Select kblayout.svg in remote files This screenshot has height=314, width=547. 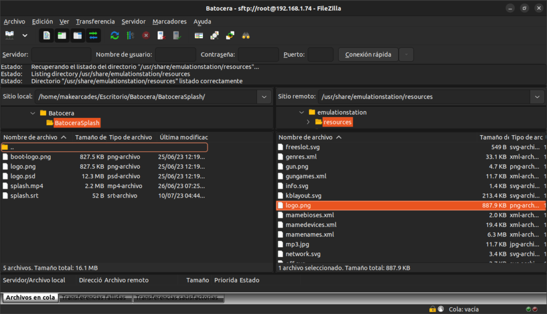tap(303, 196)
